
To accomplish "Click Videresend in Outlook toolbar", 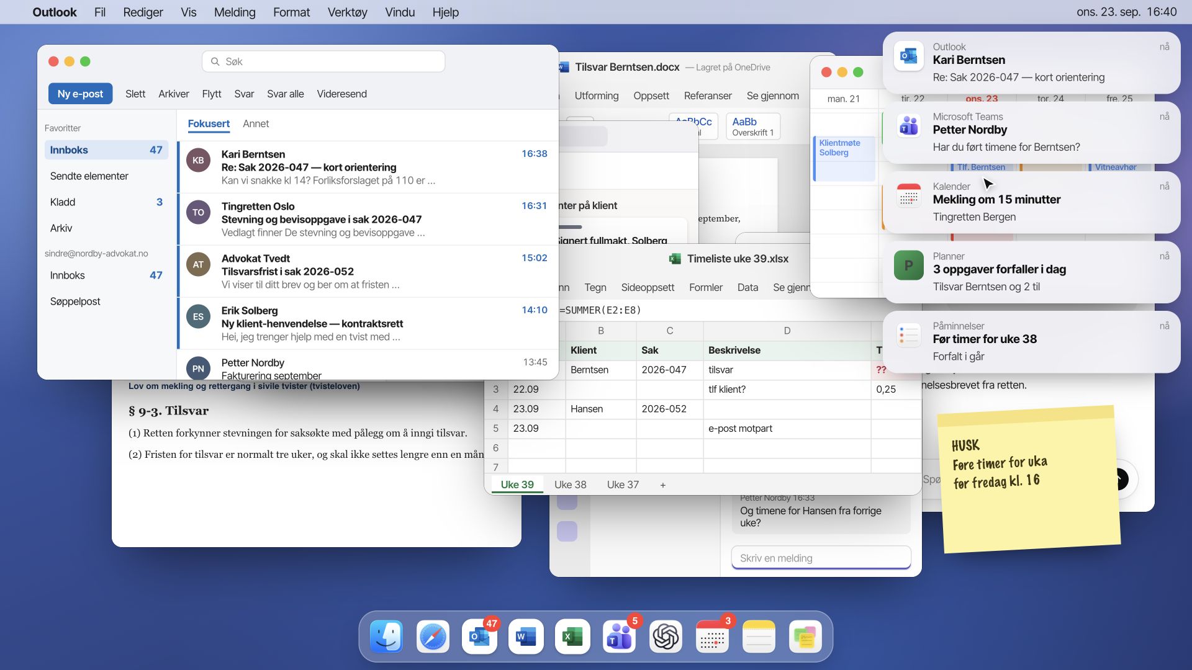I will click(x=342, y=94).
